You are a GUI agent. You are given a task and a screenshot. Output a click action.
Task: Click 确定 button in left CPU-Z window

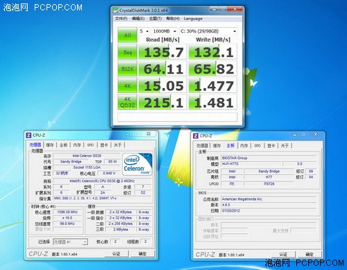point(142,254)
